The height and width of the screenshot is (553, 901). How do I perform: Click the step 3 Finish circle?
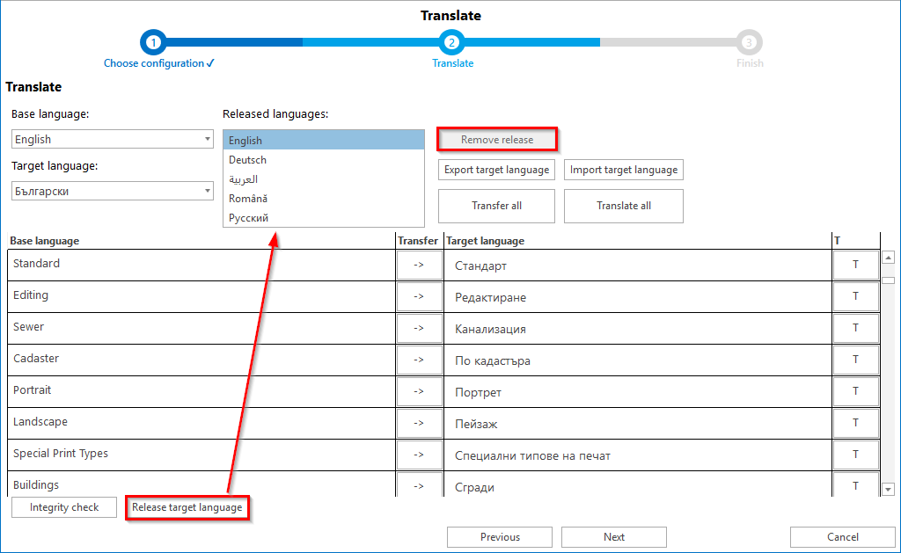click(x=749, y=41)
